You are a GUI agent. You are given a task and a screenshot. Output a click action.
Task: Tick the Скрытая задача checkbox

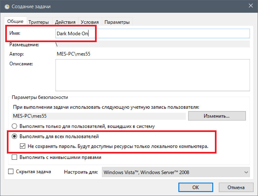[x=11, y=171]
